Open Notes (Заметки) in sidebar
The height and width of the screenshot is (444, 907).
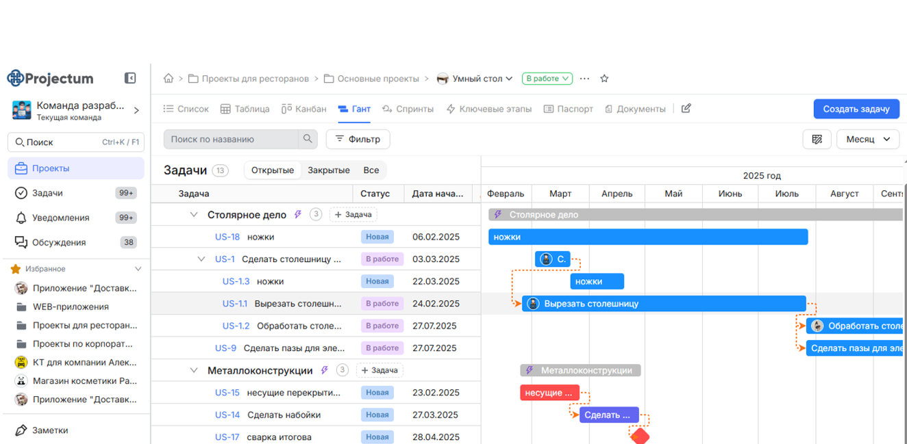(75, 430)
